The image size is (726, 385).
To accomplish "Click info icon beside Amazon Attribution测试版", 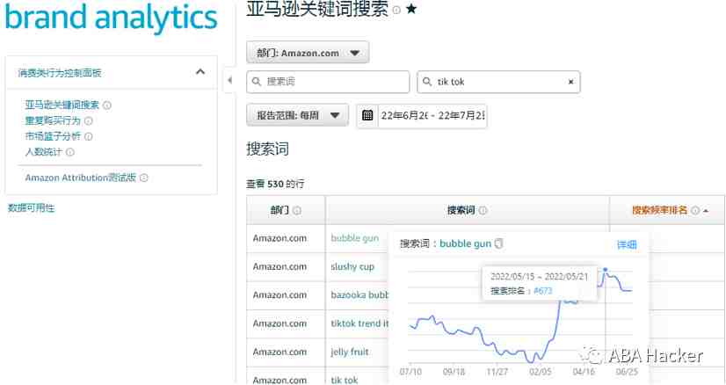I will (144, 178).
